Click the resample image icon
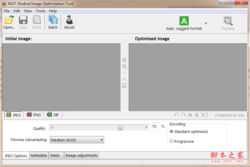 (x=203, y=115)
